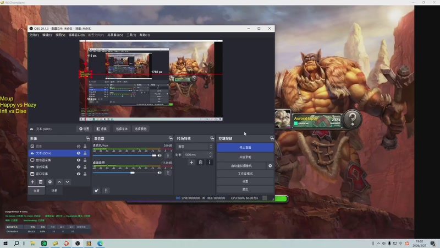
Task: Step the 1300 ms duration spinner
Action: 210,155
